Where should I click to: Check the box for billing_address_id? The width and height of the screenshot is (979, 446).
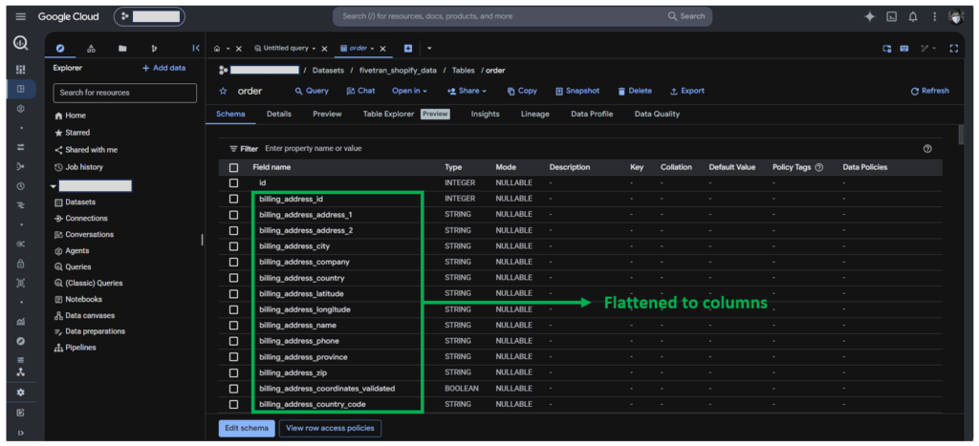coord(233,199)
